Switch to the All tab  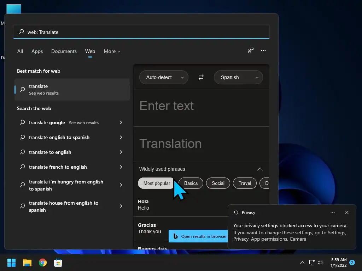tap(20, 51)
